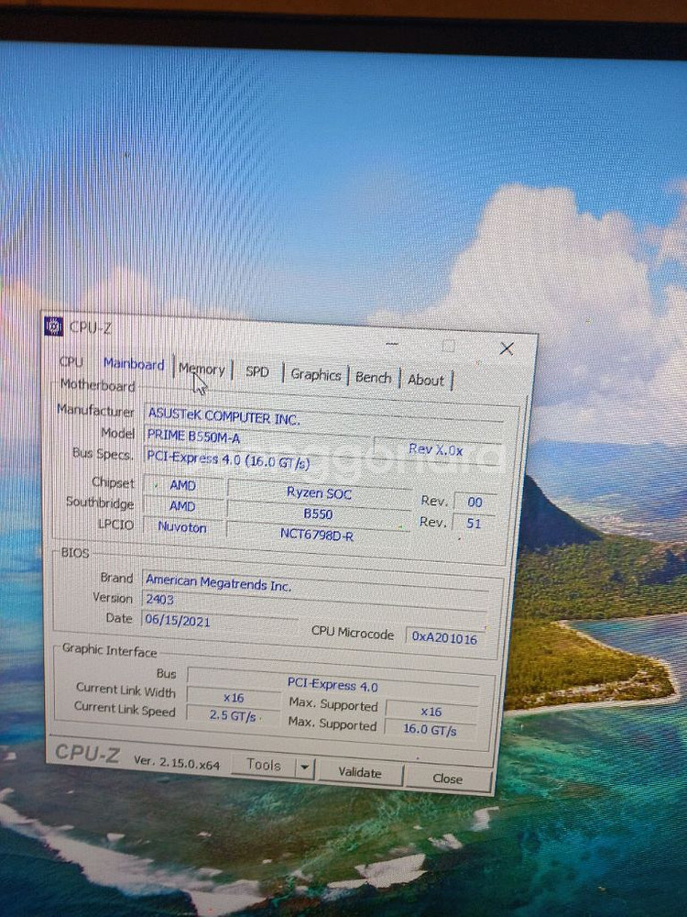Click the Validate button

360,772
